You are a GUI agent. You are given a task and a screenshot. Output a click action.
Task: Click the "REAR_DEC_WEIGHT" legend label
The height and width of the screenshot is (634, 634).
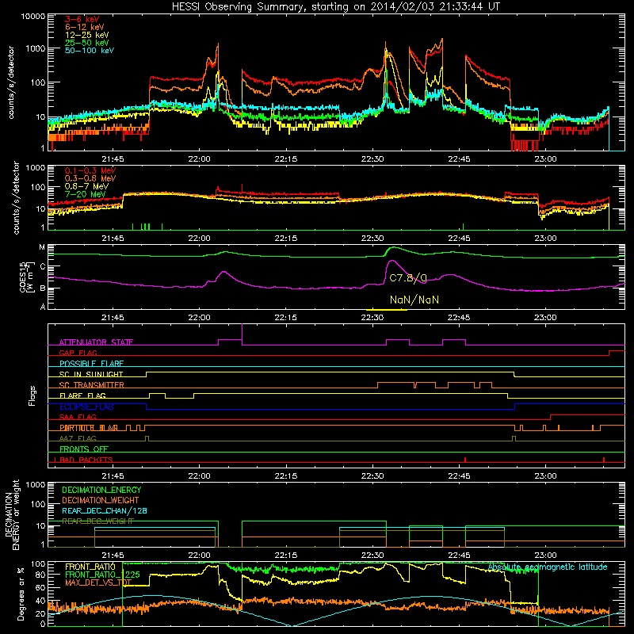(x=97, y=521)
